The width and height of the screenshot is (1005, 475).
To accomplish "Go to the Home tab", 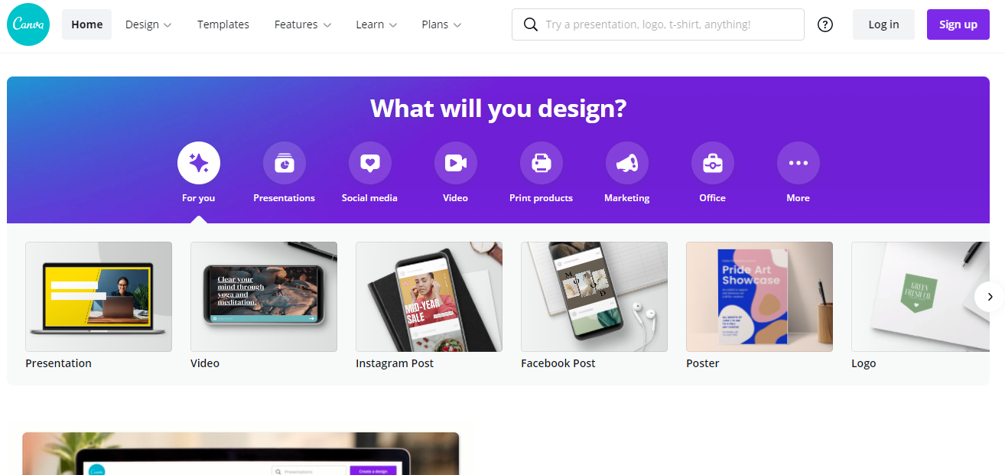I will click(87, 24).
